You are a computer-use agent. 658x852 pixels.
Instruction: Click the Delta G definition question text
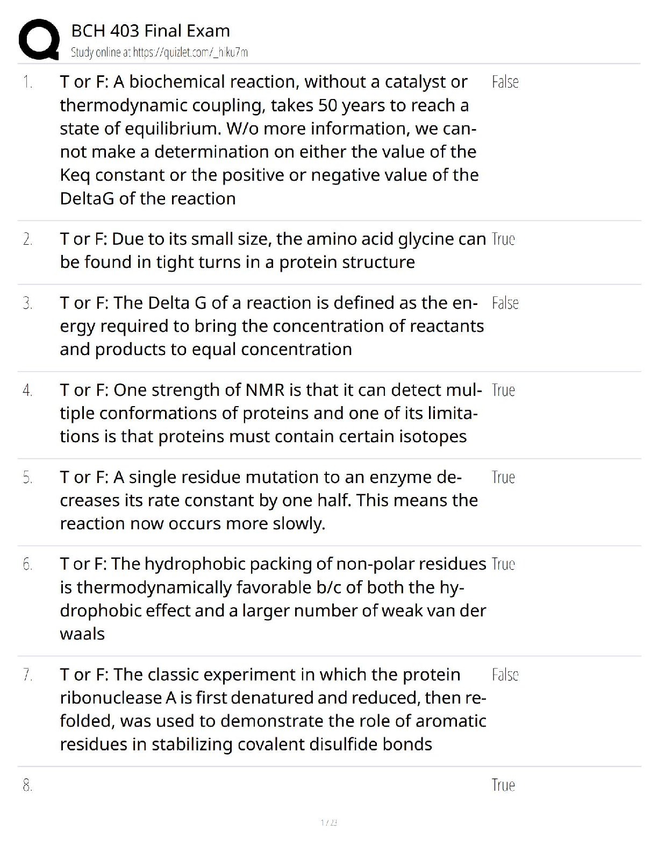(x=271, y=326)
